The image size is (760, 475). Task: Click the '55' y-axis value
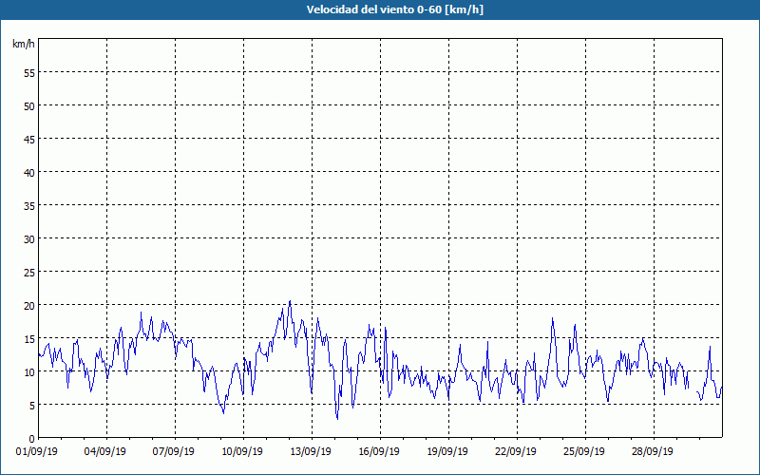coord(29,73)
